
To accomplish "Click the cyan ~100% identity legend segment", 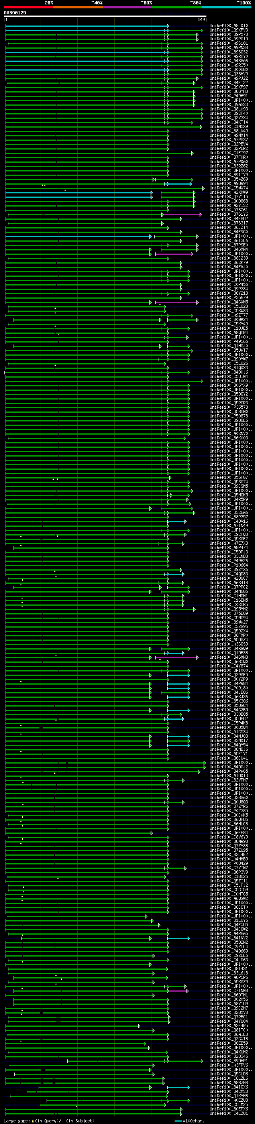I will [x=226, y=7].
